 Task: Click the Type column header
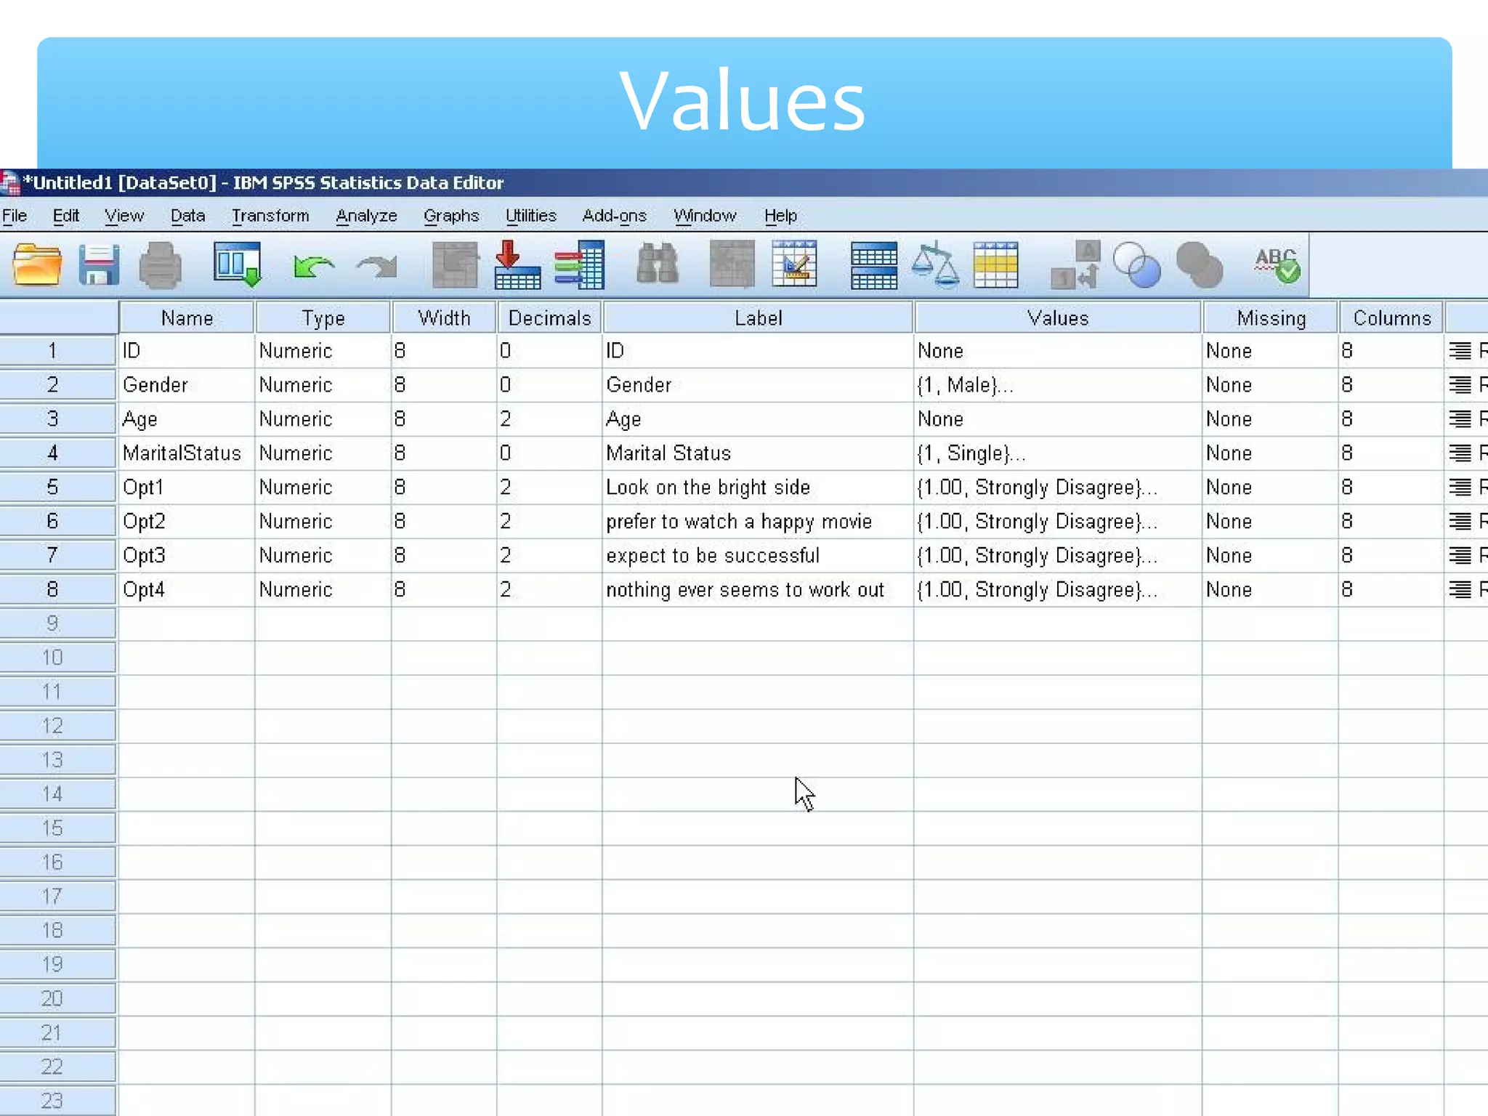pyautogui.click(x=323, y=318)
